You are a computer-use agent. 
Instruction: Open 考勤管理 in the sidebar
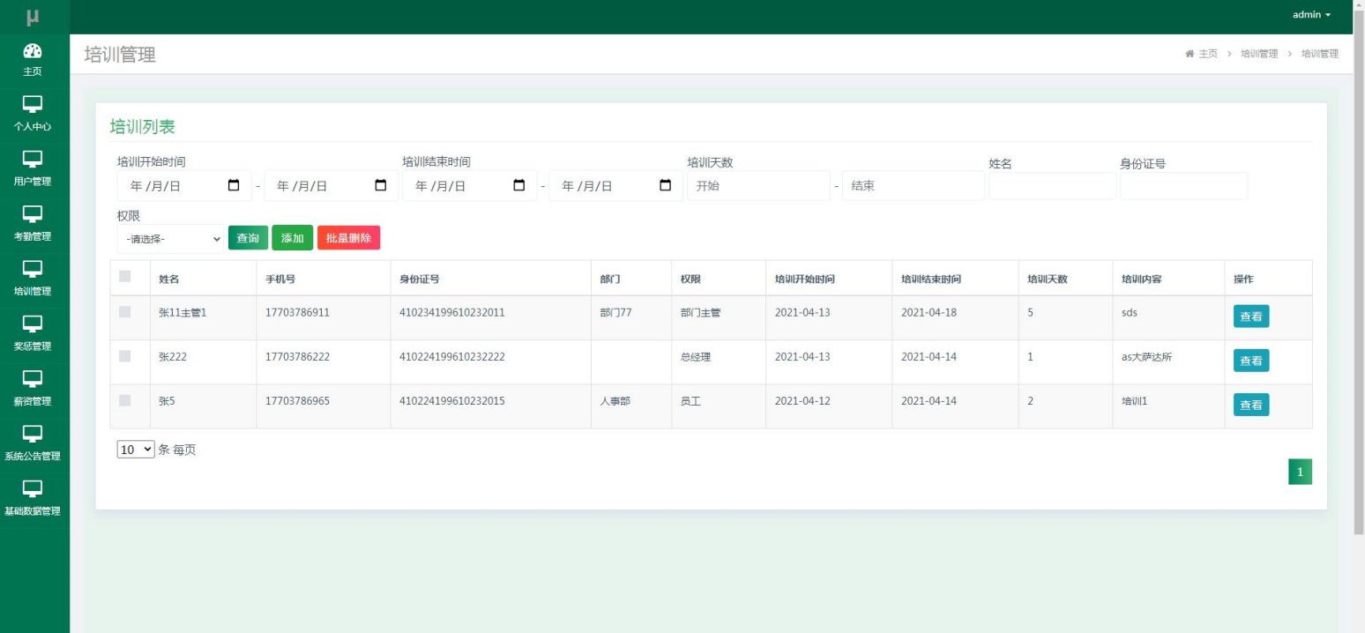33,224
